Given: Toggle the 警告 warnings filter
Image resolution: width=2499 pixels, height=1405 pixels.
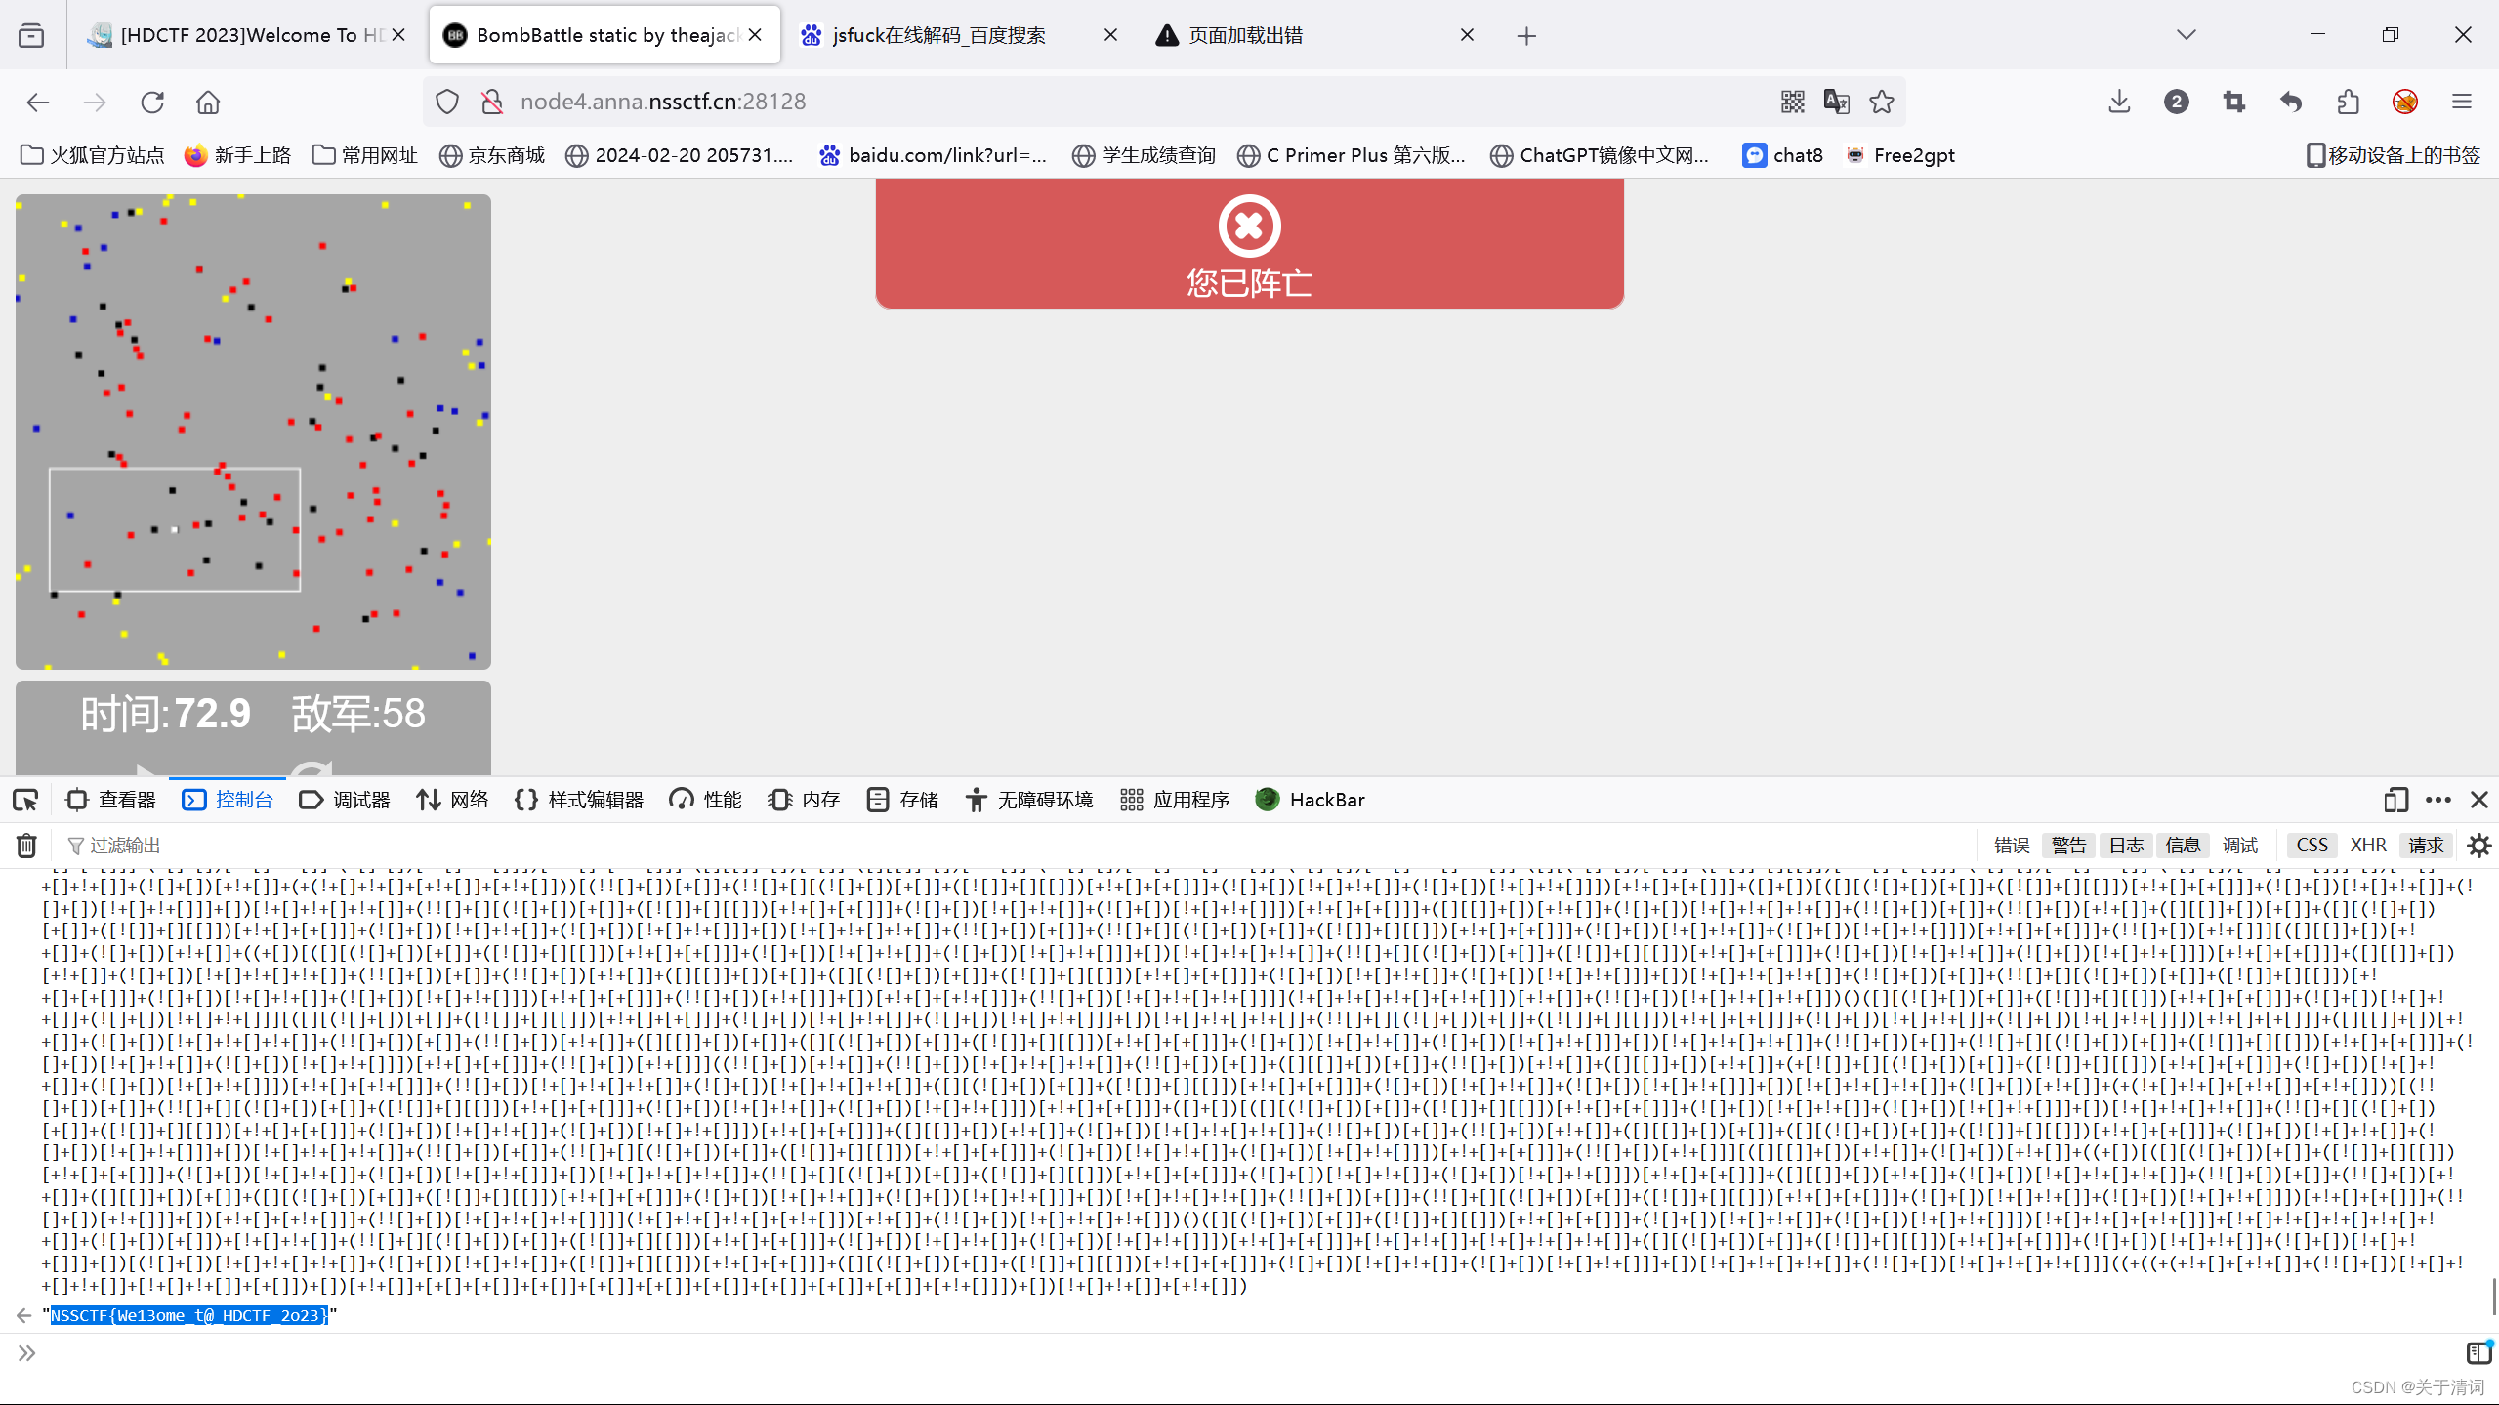Looking at the screenshot, I should [x=2067, y=846].
